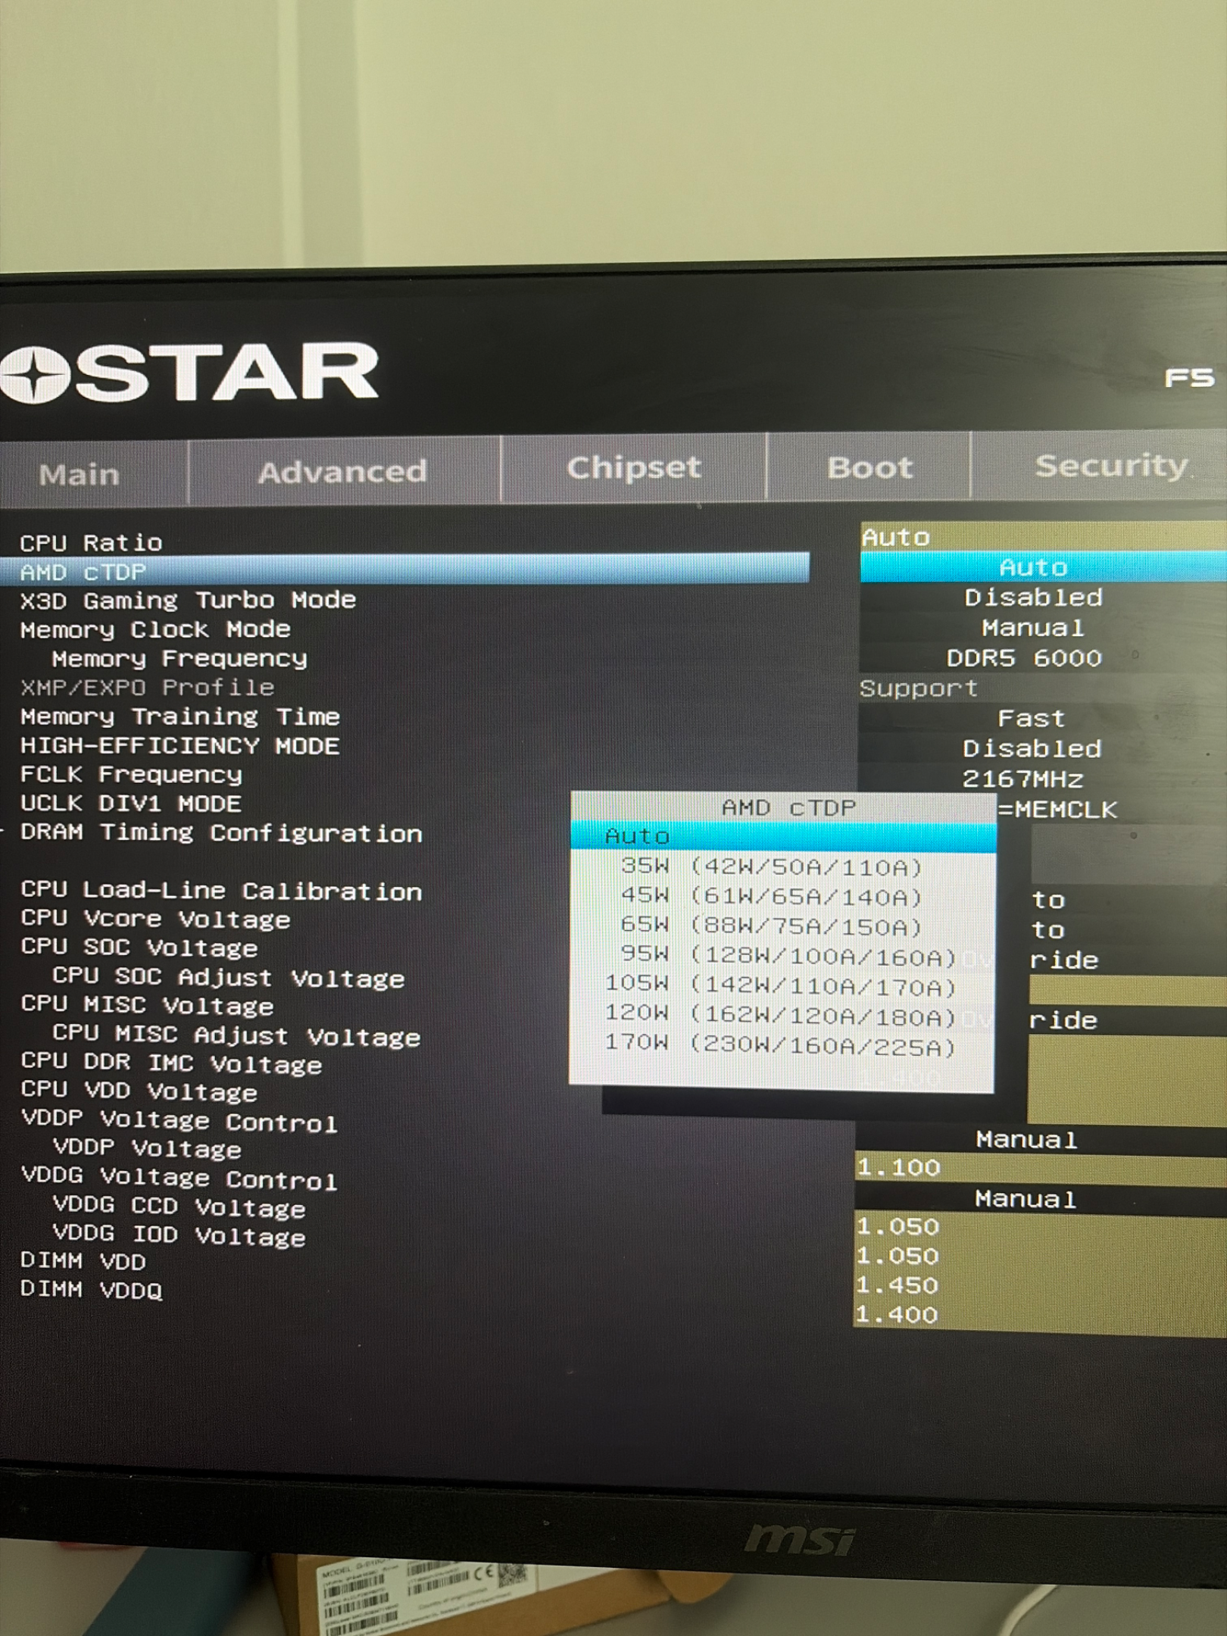Select VDDG IOD Voltage row
The height and width of the screenshot is (1636, 1227).
(180, 1235)
